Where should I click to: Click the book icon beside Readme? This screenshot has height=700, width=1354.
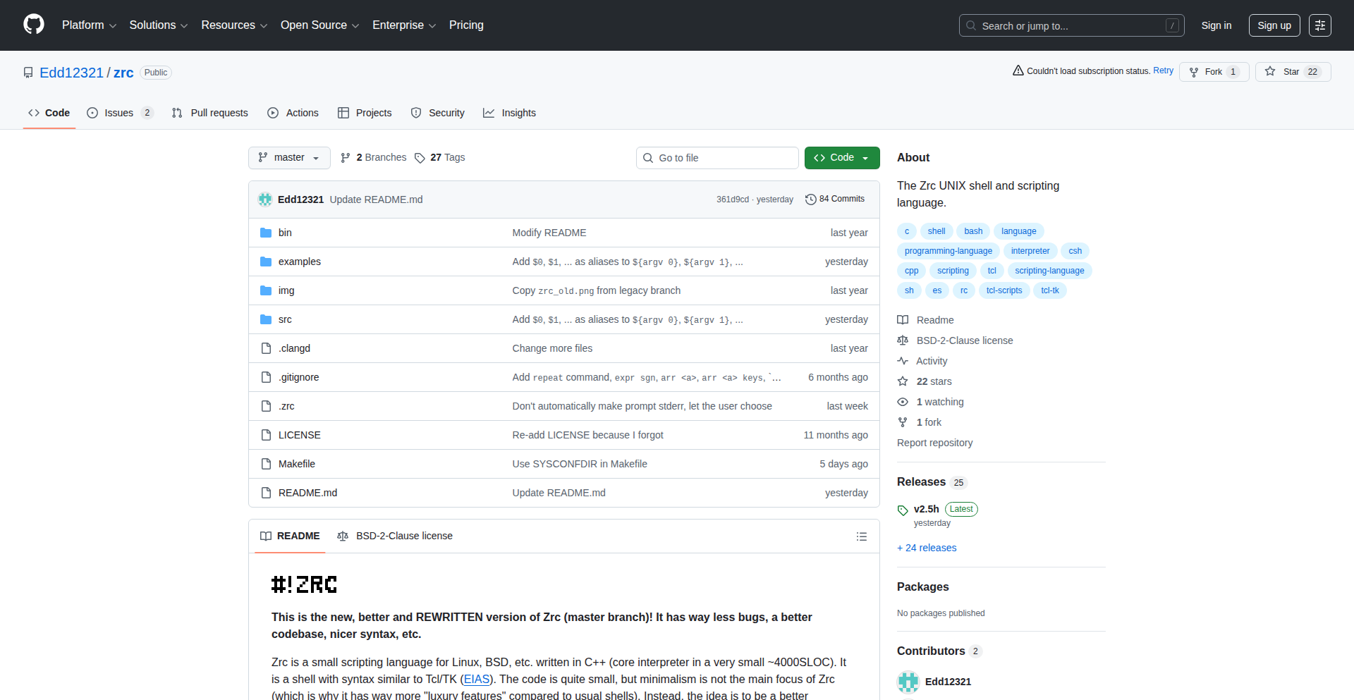click(x=903, y=320)
